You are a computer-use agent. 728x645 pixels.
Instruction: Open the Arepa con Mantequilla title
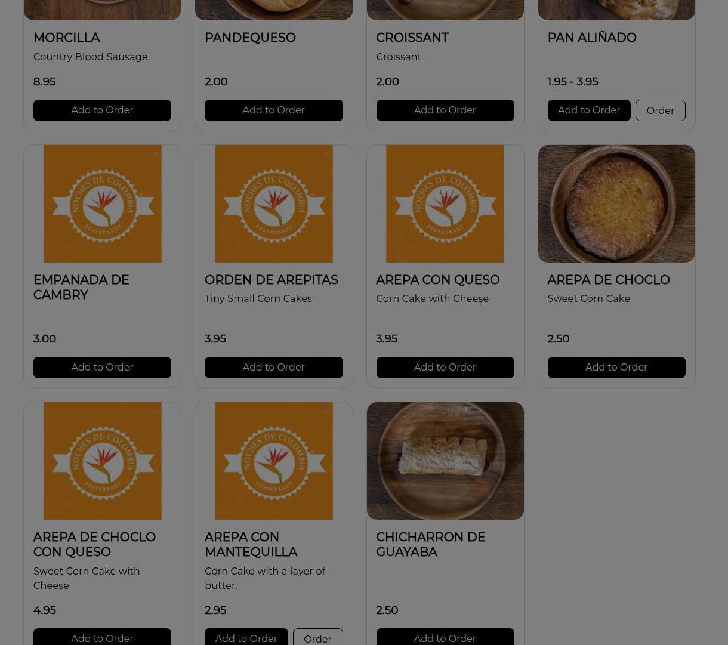click(251, 545)
